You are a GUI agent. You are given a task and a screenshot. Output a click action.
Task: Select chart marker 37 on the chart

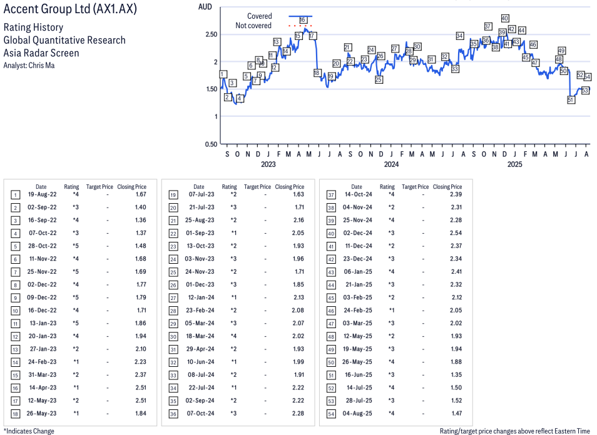coord(488,26)
